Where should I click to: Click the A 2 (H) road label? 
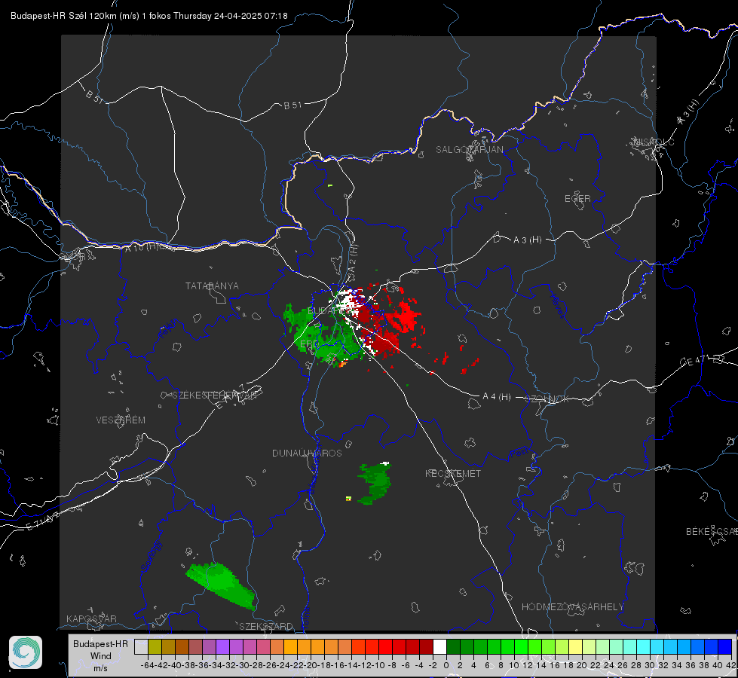(x=353, y=258)
